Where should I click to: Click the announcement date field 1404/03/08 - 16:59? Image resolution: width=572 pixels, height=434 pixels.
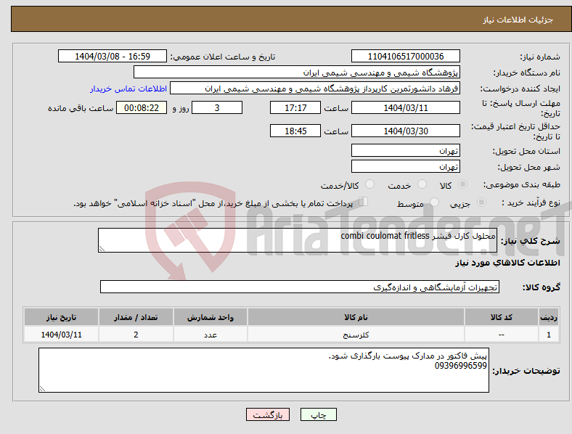113,56
